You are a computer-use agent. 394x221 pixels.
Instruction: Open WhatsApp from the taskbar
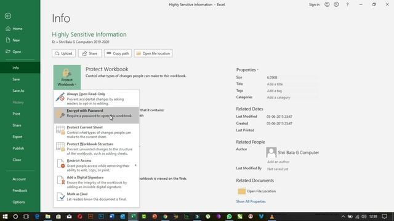pyautogui.click(x=229, y=217)
